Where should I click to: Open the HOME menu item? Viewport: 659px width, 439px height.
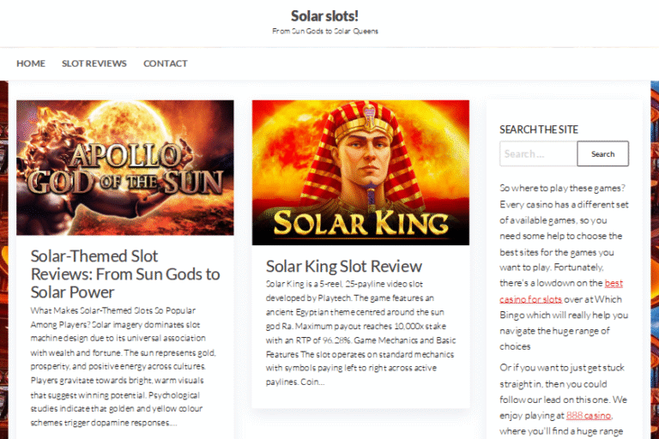click(x=31, y=63)
